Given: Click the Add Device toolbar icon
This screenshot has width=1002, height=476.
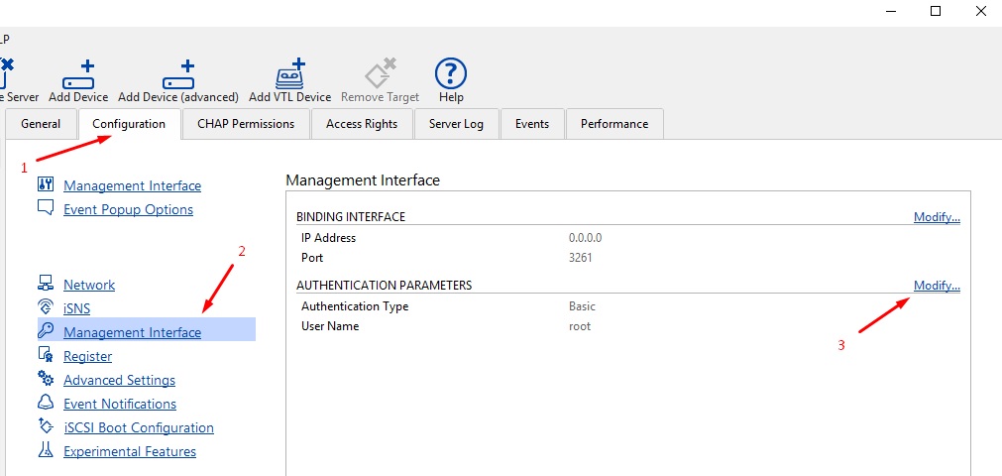Looking at the screenshot, I should click(x=78, y=74).
